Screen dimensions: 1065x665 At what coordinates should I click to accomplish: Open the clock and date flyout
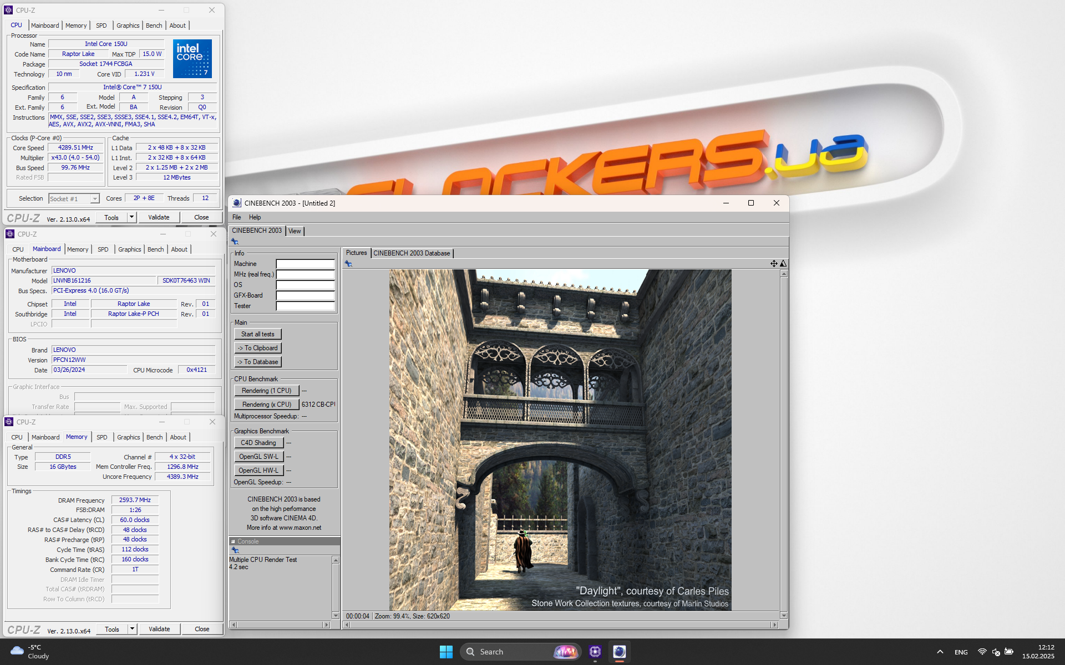(1038, 652)
